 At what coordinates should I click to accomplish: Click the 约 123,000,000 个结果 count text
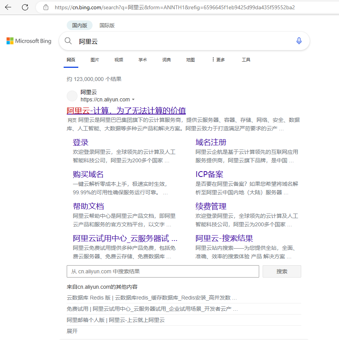pyautogui.click(x=94, y=79)
